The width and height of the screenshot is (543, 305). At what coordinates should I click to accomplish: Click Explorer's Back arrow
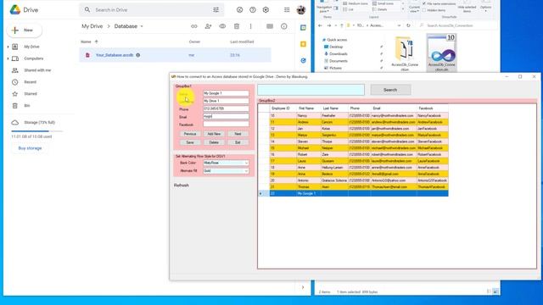tap(320, 25)
